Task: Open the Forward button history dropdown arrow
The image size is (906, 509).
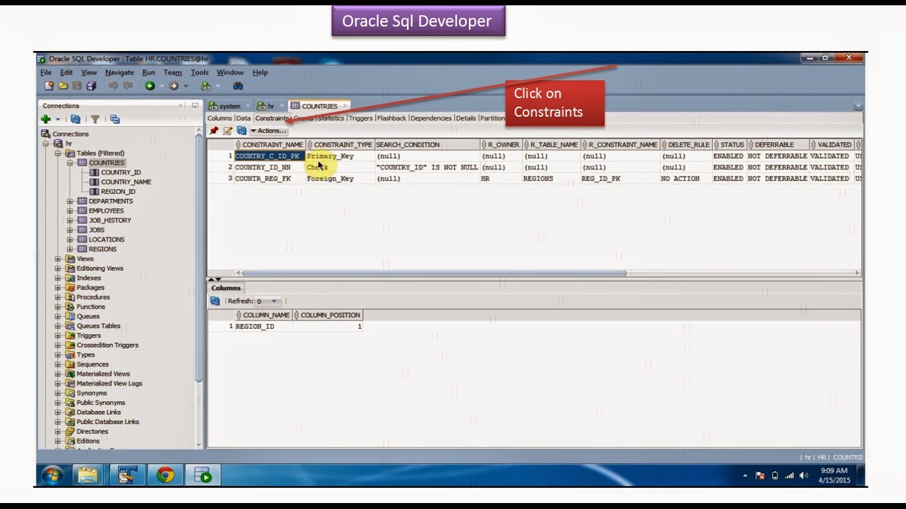Action: pos(186,86)
